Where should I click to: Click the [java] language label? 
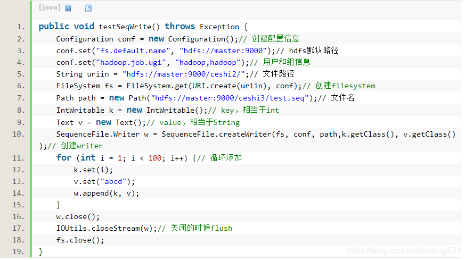(50, 7)
